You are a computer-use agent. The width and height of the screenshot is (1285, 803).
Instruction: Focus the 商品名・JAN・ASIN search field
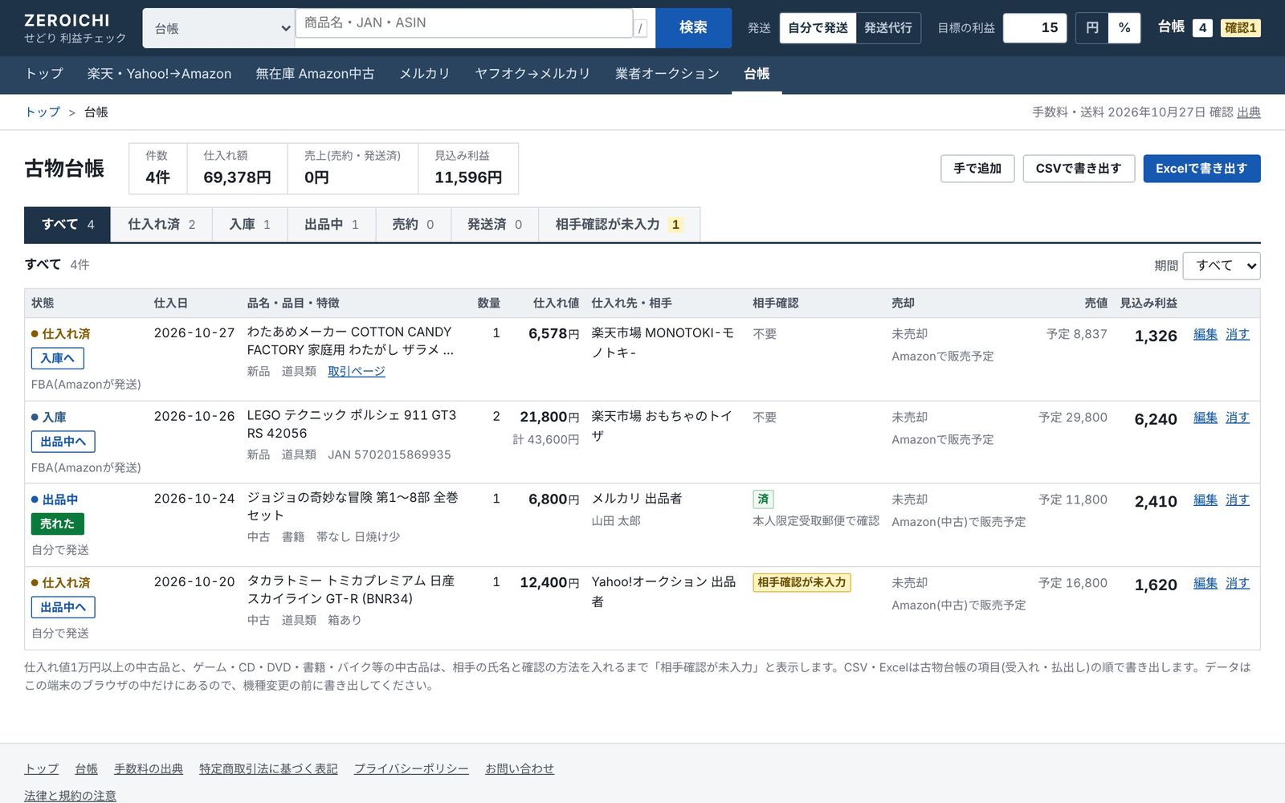[464, 23]
